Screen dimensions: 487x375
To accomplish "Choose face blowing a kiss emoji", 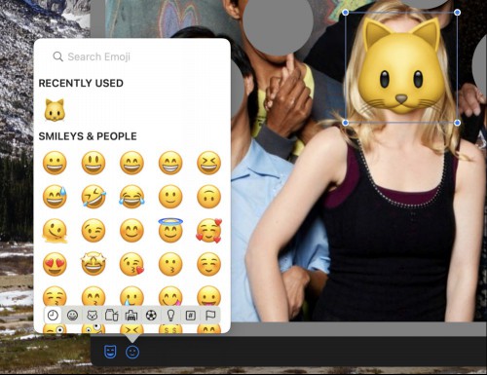I will (131, 264).
